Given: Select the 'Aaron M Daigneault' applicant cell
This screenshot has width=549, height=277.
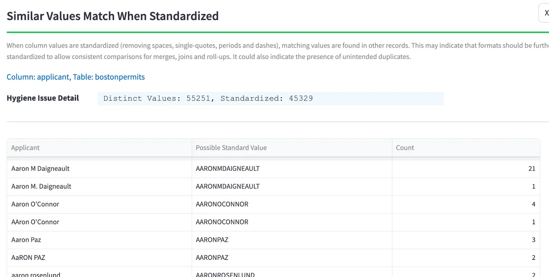Looking at the screenshot, I should [x=99, y=169].
